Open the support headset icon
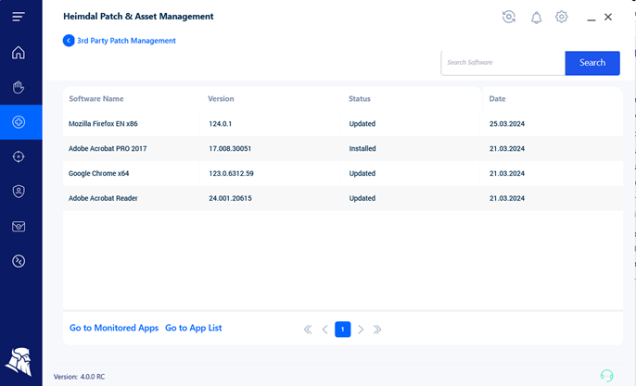The width and height of the screenshot is (636, 386). coord(606,376)
